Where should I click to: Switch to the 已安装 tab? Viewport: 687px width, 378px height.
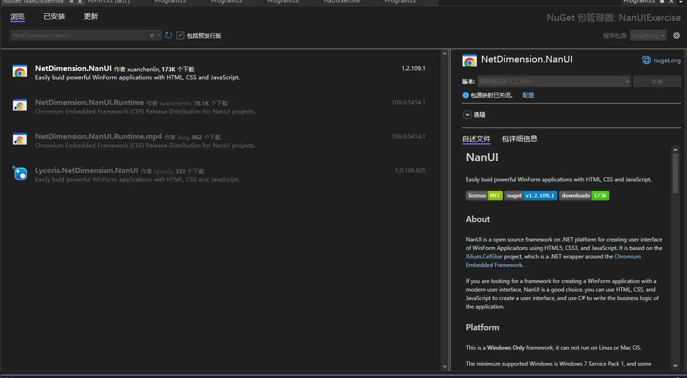54,17
